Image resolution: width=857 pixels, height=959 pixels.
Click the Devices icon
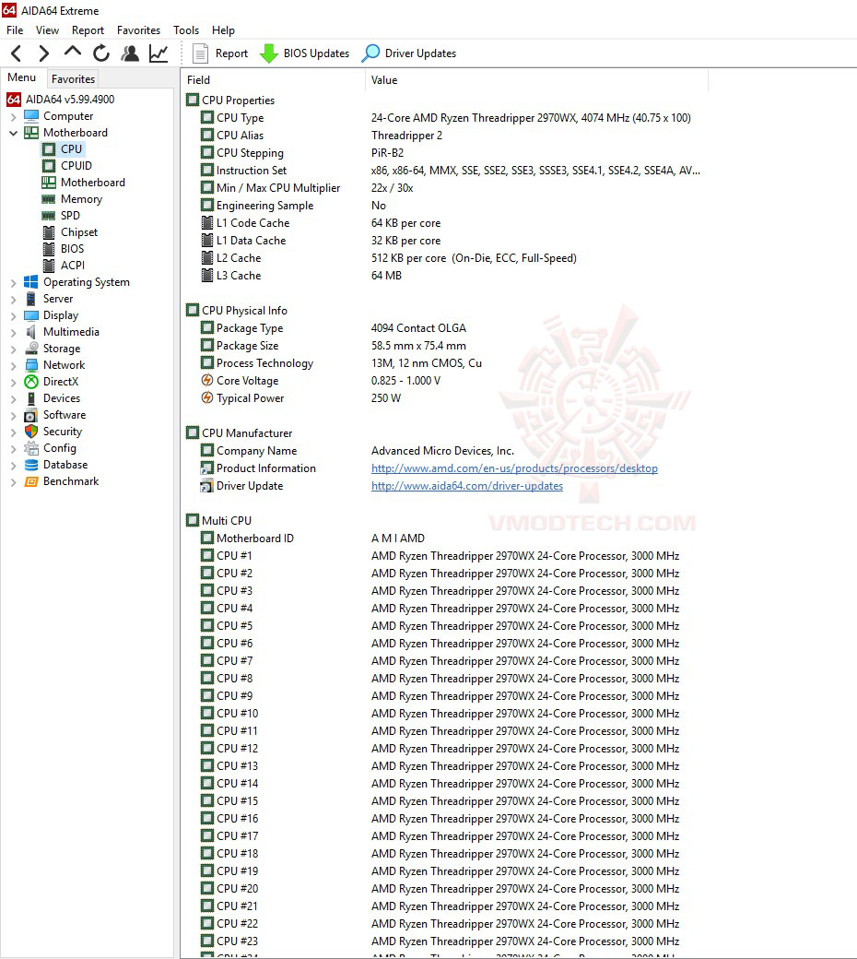click(31, 398)
